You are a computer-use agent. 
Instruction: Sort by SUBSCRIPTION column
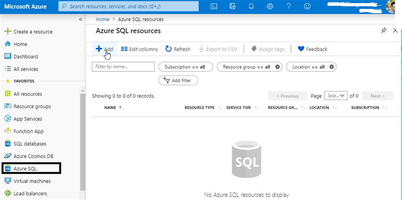click(369, 108)
